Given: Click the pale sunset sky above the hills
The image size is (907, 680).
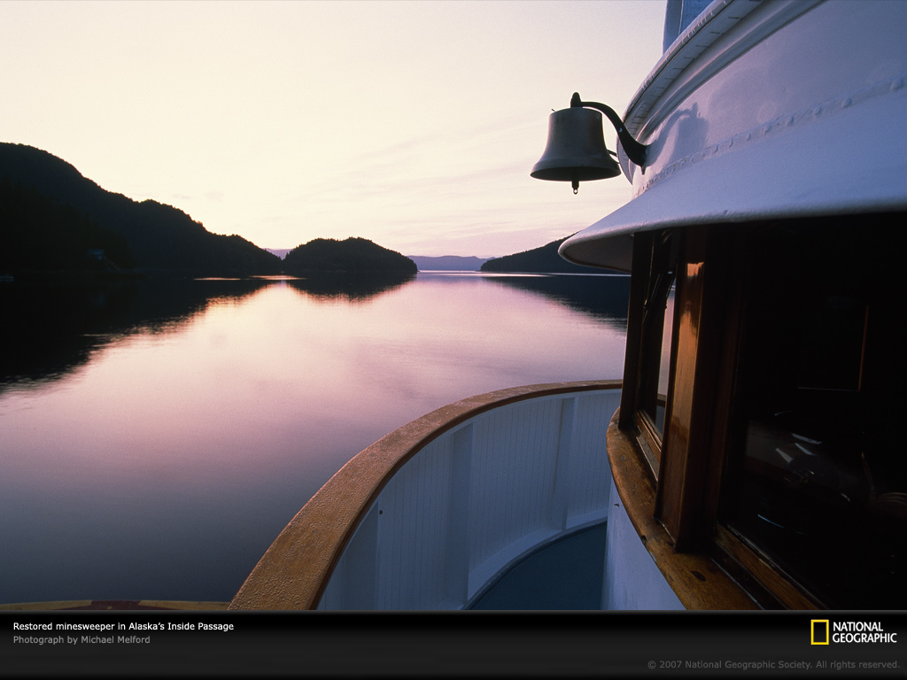Looking at the screenshot, I should point(310,106).
